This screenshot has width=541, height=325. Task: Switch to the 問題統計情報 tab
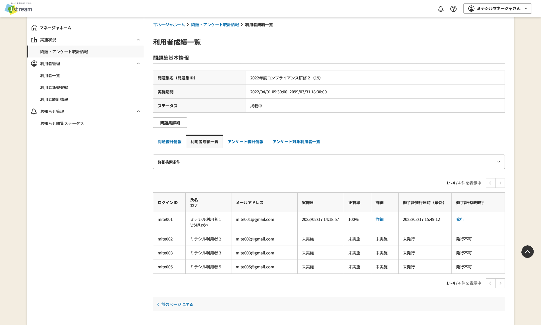(x=169, y=142)
